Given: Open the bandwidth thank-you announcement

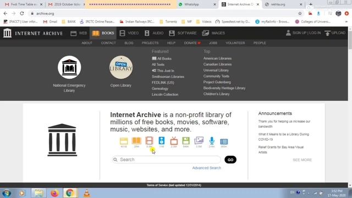Looking at the screenshot, I should pyautogui.click(x=284, y=124).
